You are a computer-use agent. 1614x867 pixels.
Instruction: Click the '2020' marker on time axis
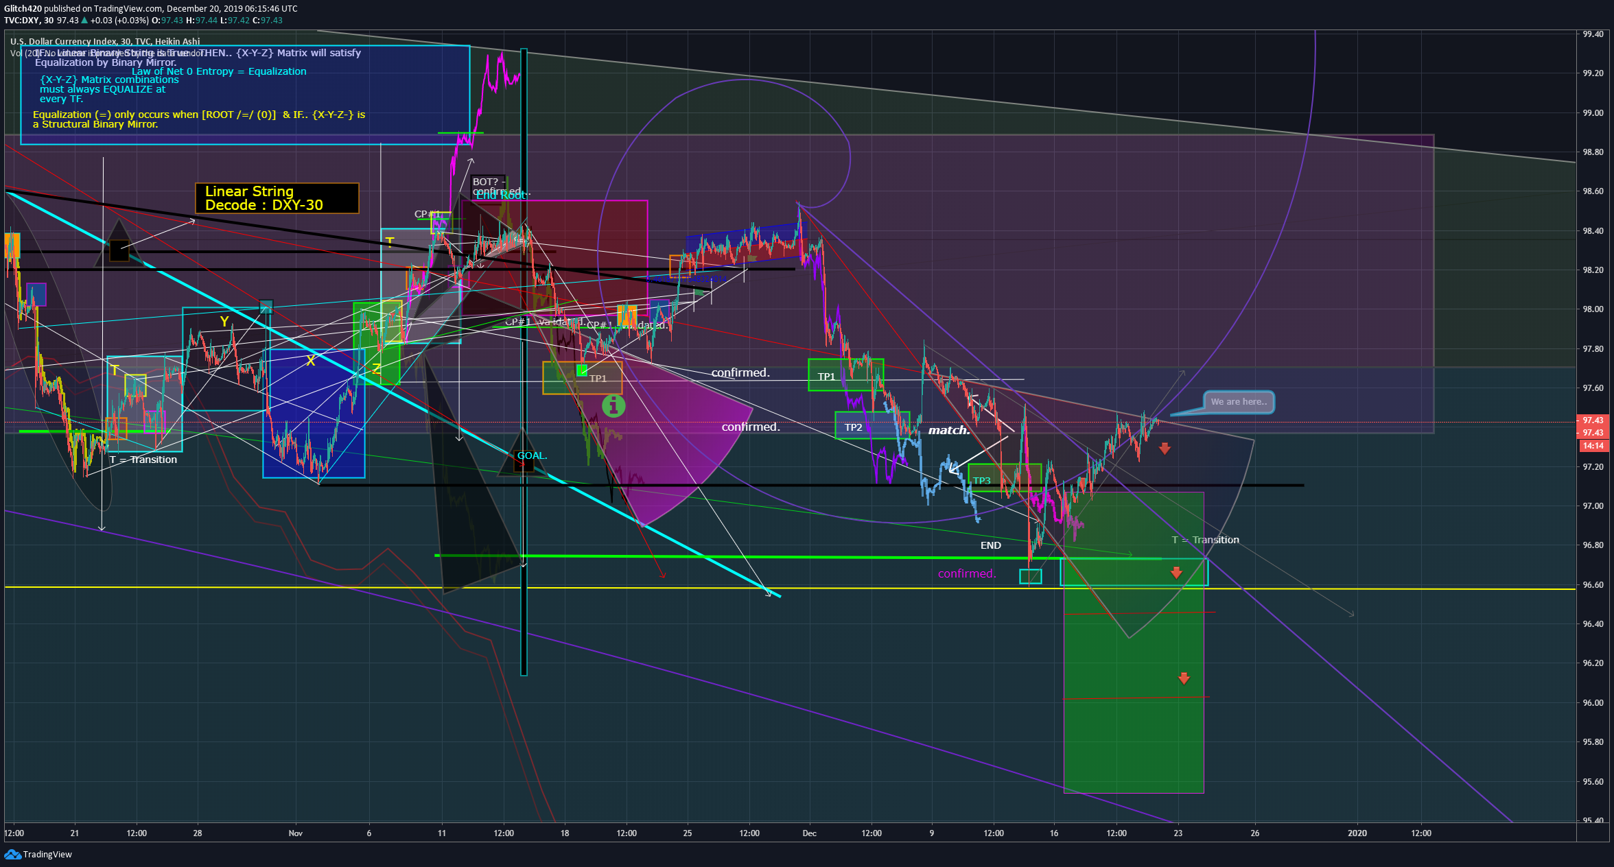click(1357, 833)
